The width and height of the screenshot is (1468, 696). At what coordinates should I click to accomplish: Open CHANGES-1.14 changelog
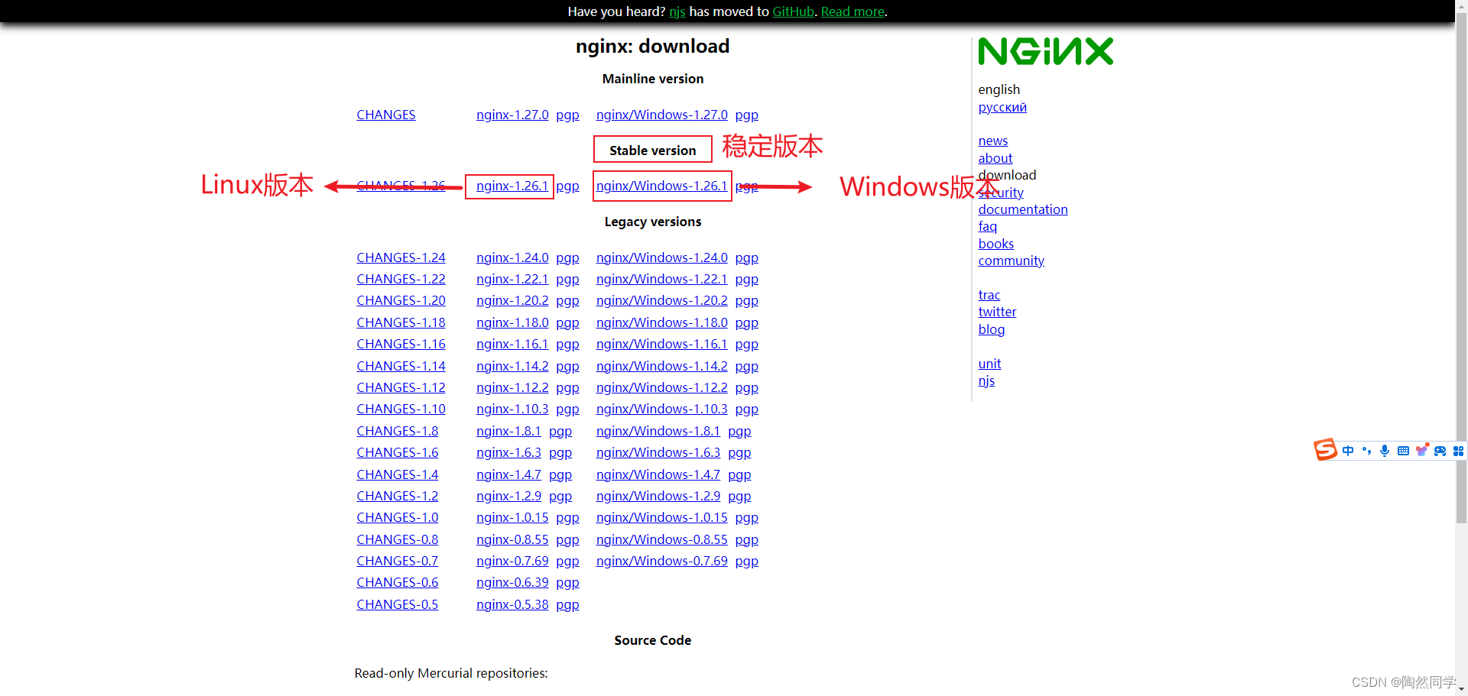tap(401, 366)
